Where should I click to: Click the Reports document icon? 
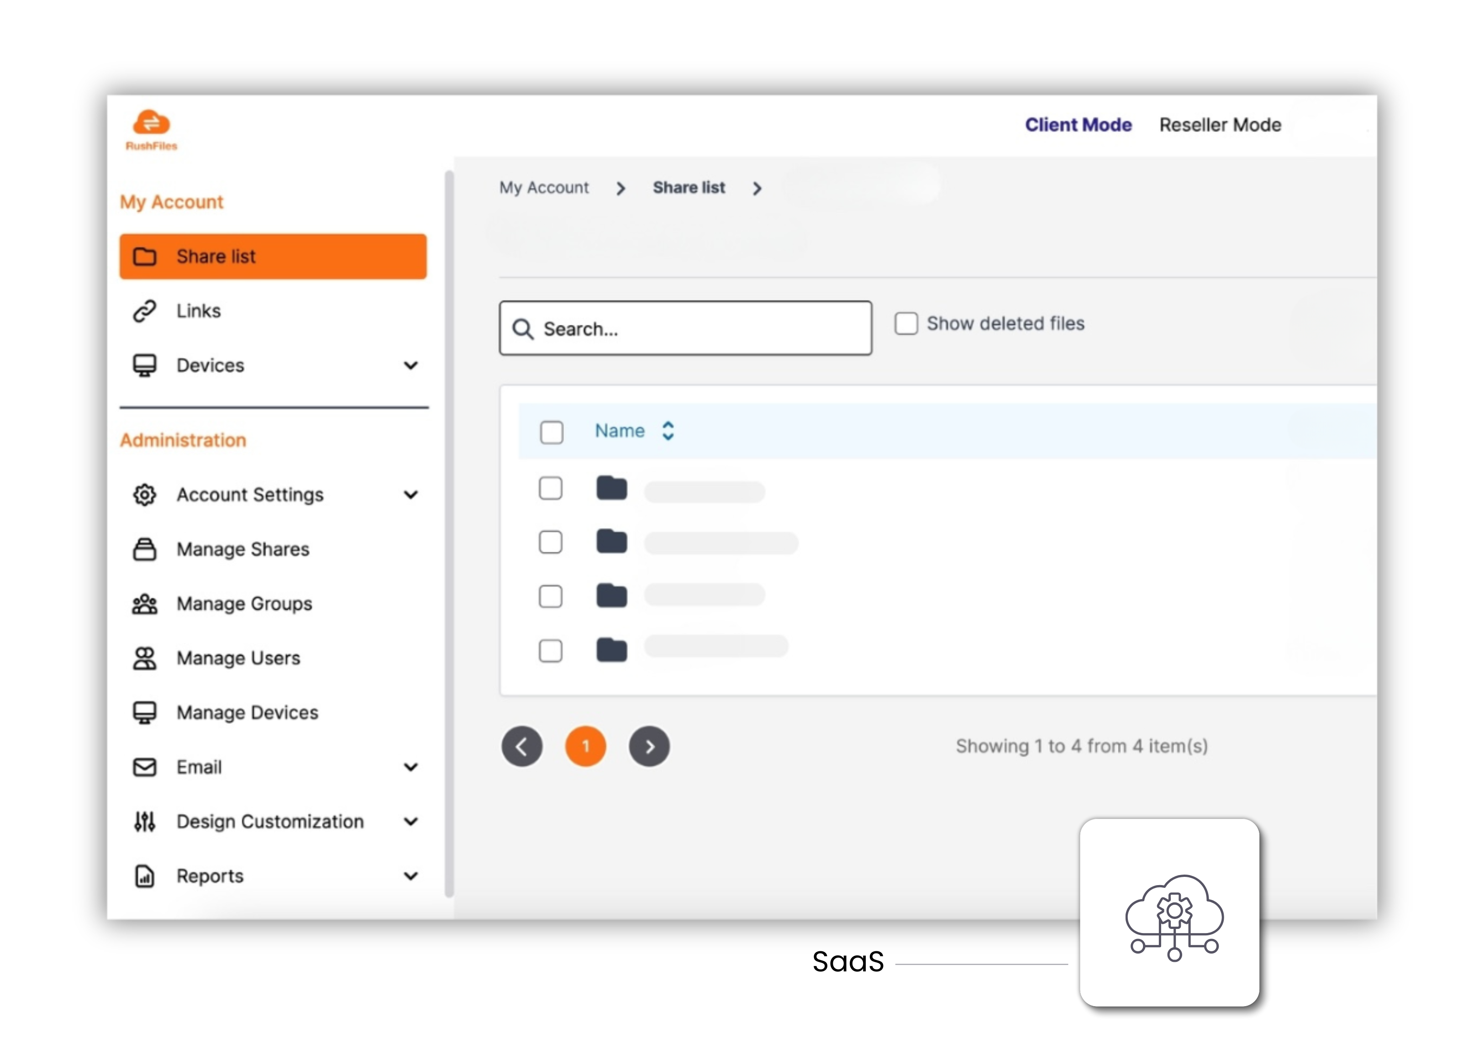point(145,876)
